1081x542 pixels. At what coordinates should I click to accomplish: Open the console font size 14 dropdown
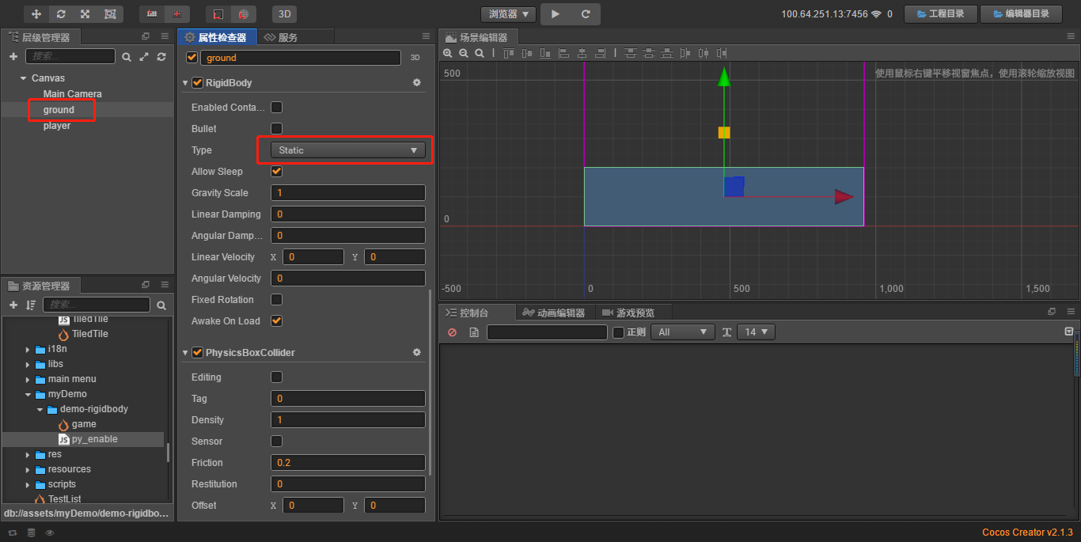click(756, 332)
